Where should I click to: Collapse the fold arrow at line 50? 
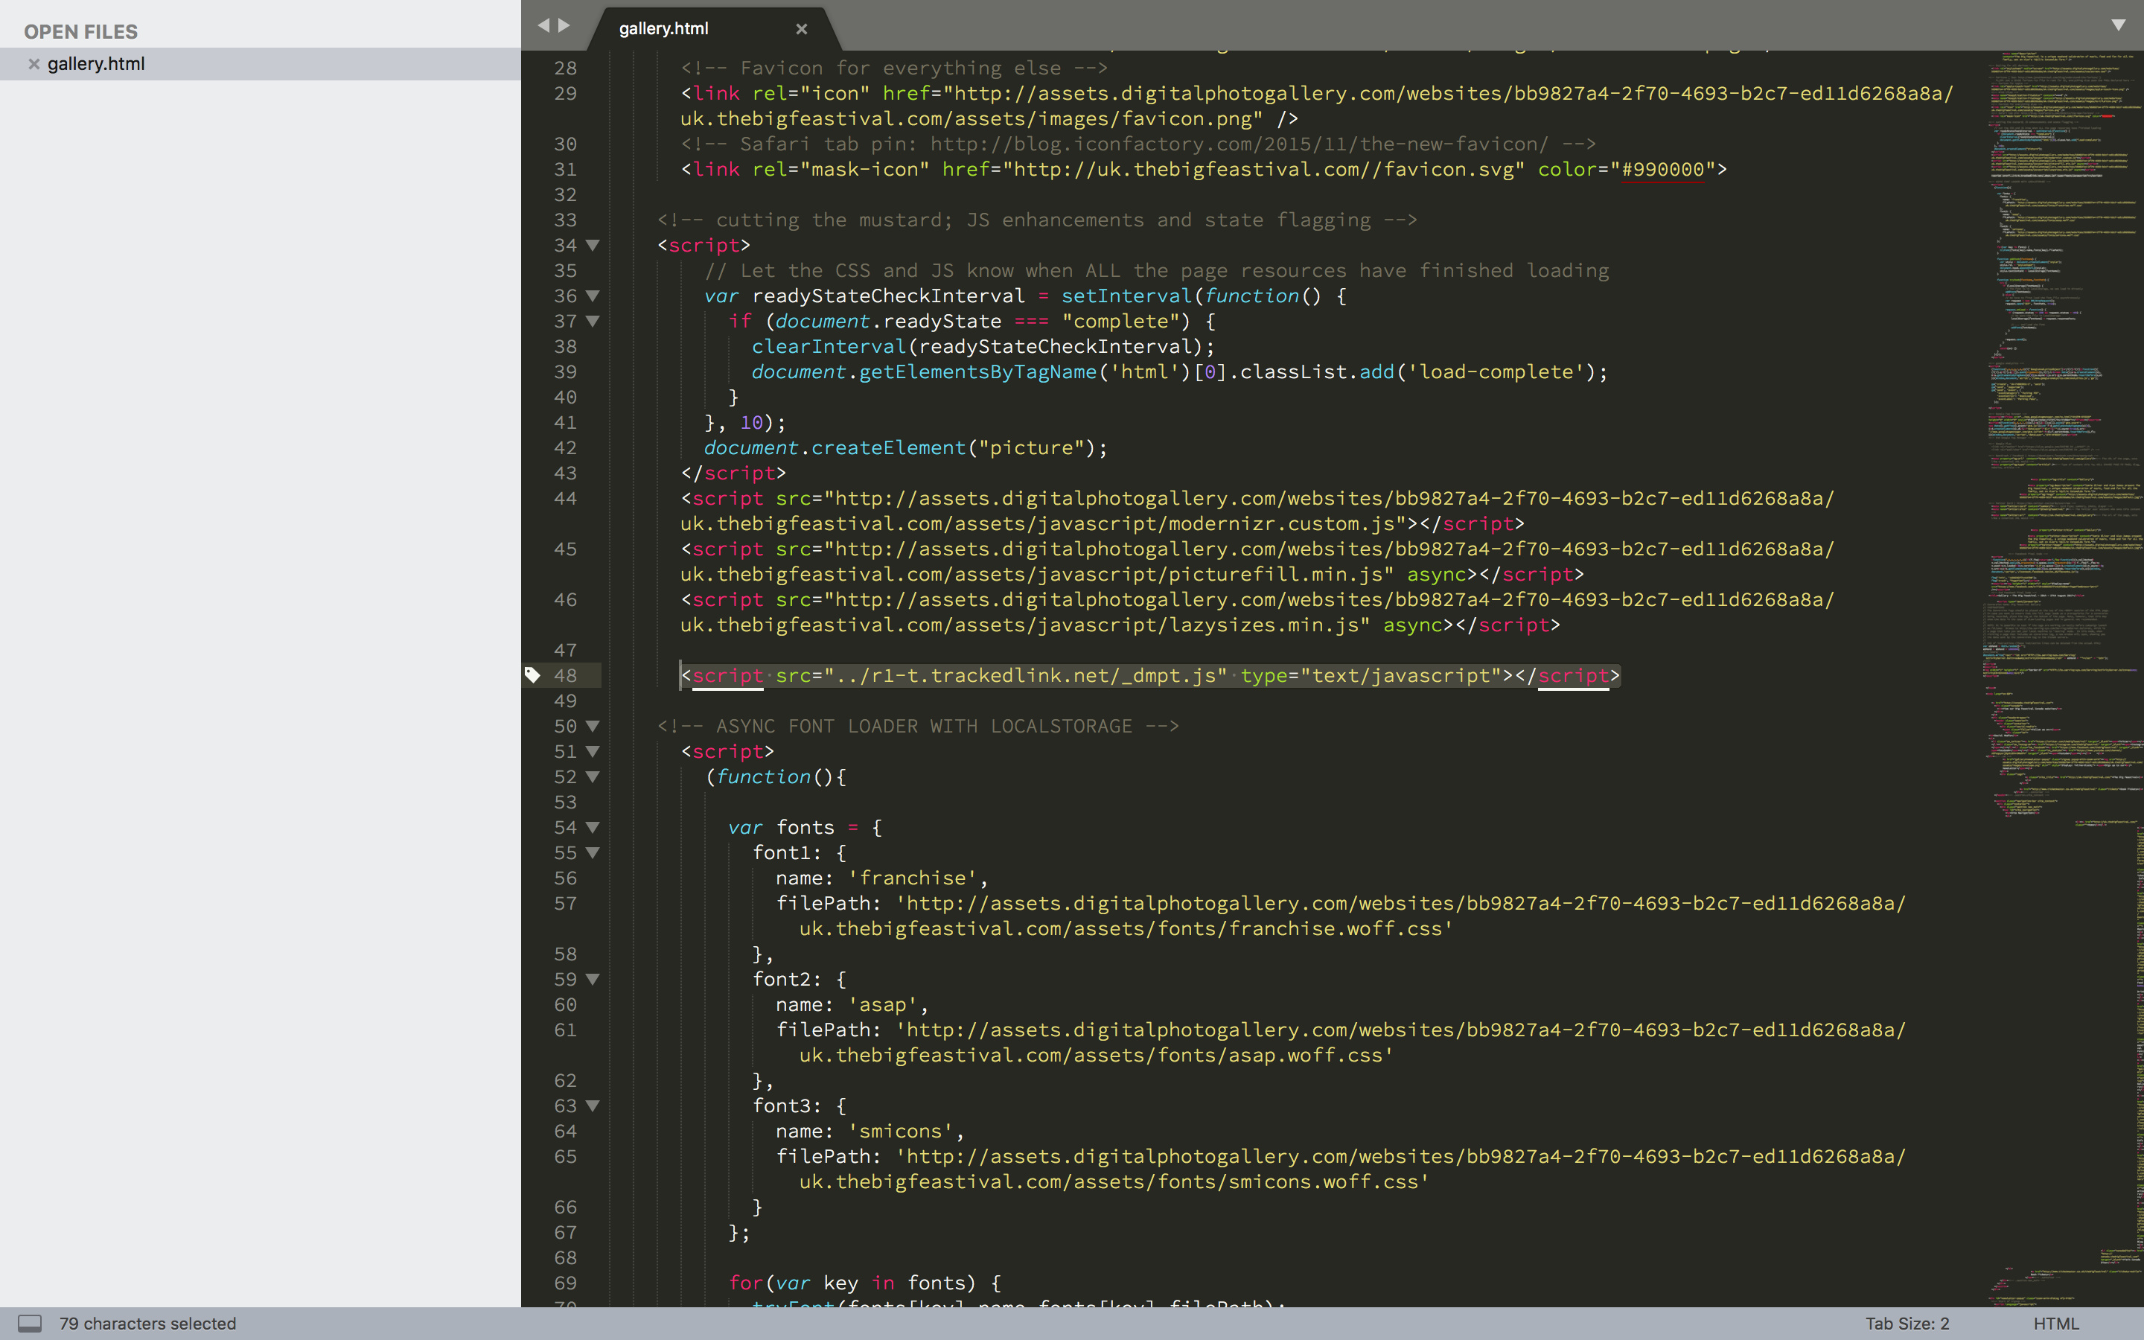(x=593, y=727)
